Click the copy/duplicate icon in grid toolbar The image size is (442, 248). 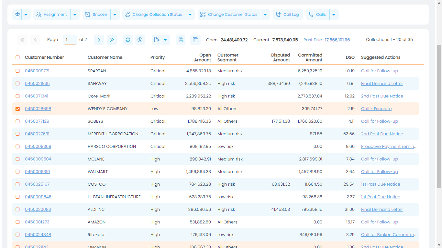click(x=195, y=40)
